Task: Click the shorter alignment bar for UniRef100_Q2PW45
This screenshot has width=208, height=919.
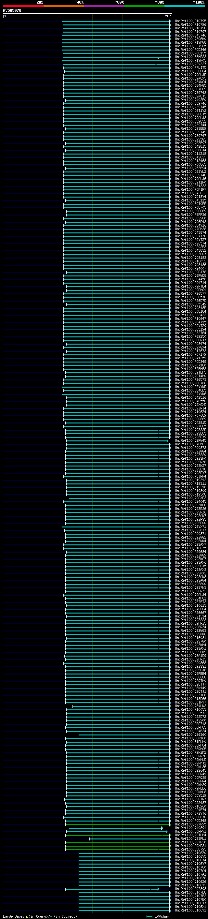Action: tap(117, 441)
